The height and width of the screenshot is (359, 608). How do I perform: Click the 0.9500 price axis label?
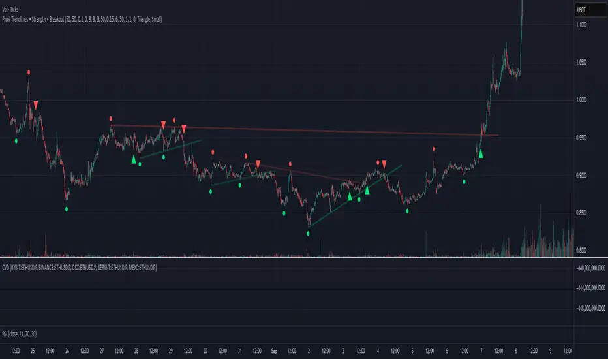click(581, 138)
